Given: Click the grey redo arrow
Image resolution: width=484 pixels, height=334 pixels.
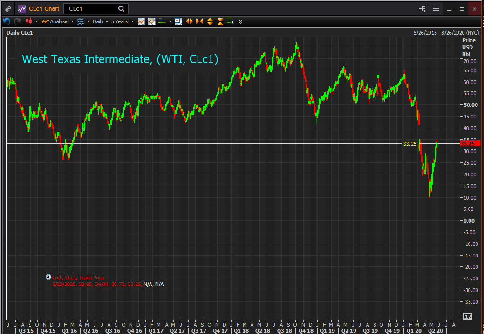Looking at the screenshot, I should click(18, 21).
